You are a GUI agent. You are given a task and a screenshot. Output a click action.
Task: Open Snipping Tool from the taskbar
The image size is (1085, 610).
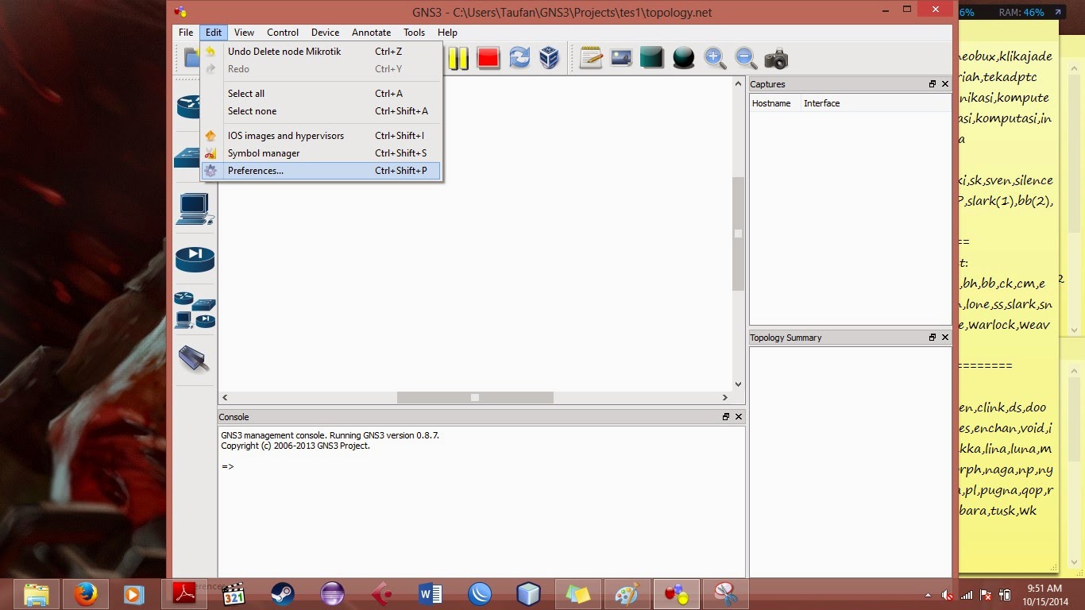(x=725, y=594)
